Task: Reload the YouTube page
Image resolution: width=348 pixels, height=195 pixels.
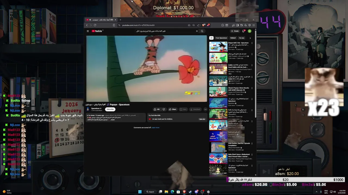Action: 95,25
